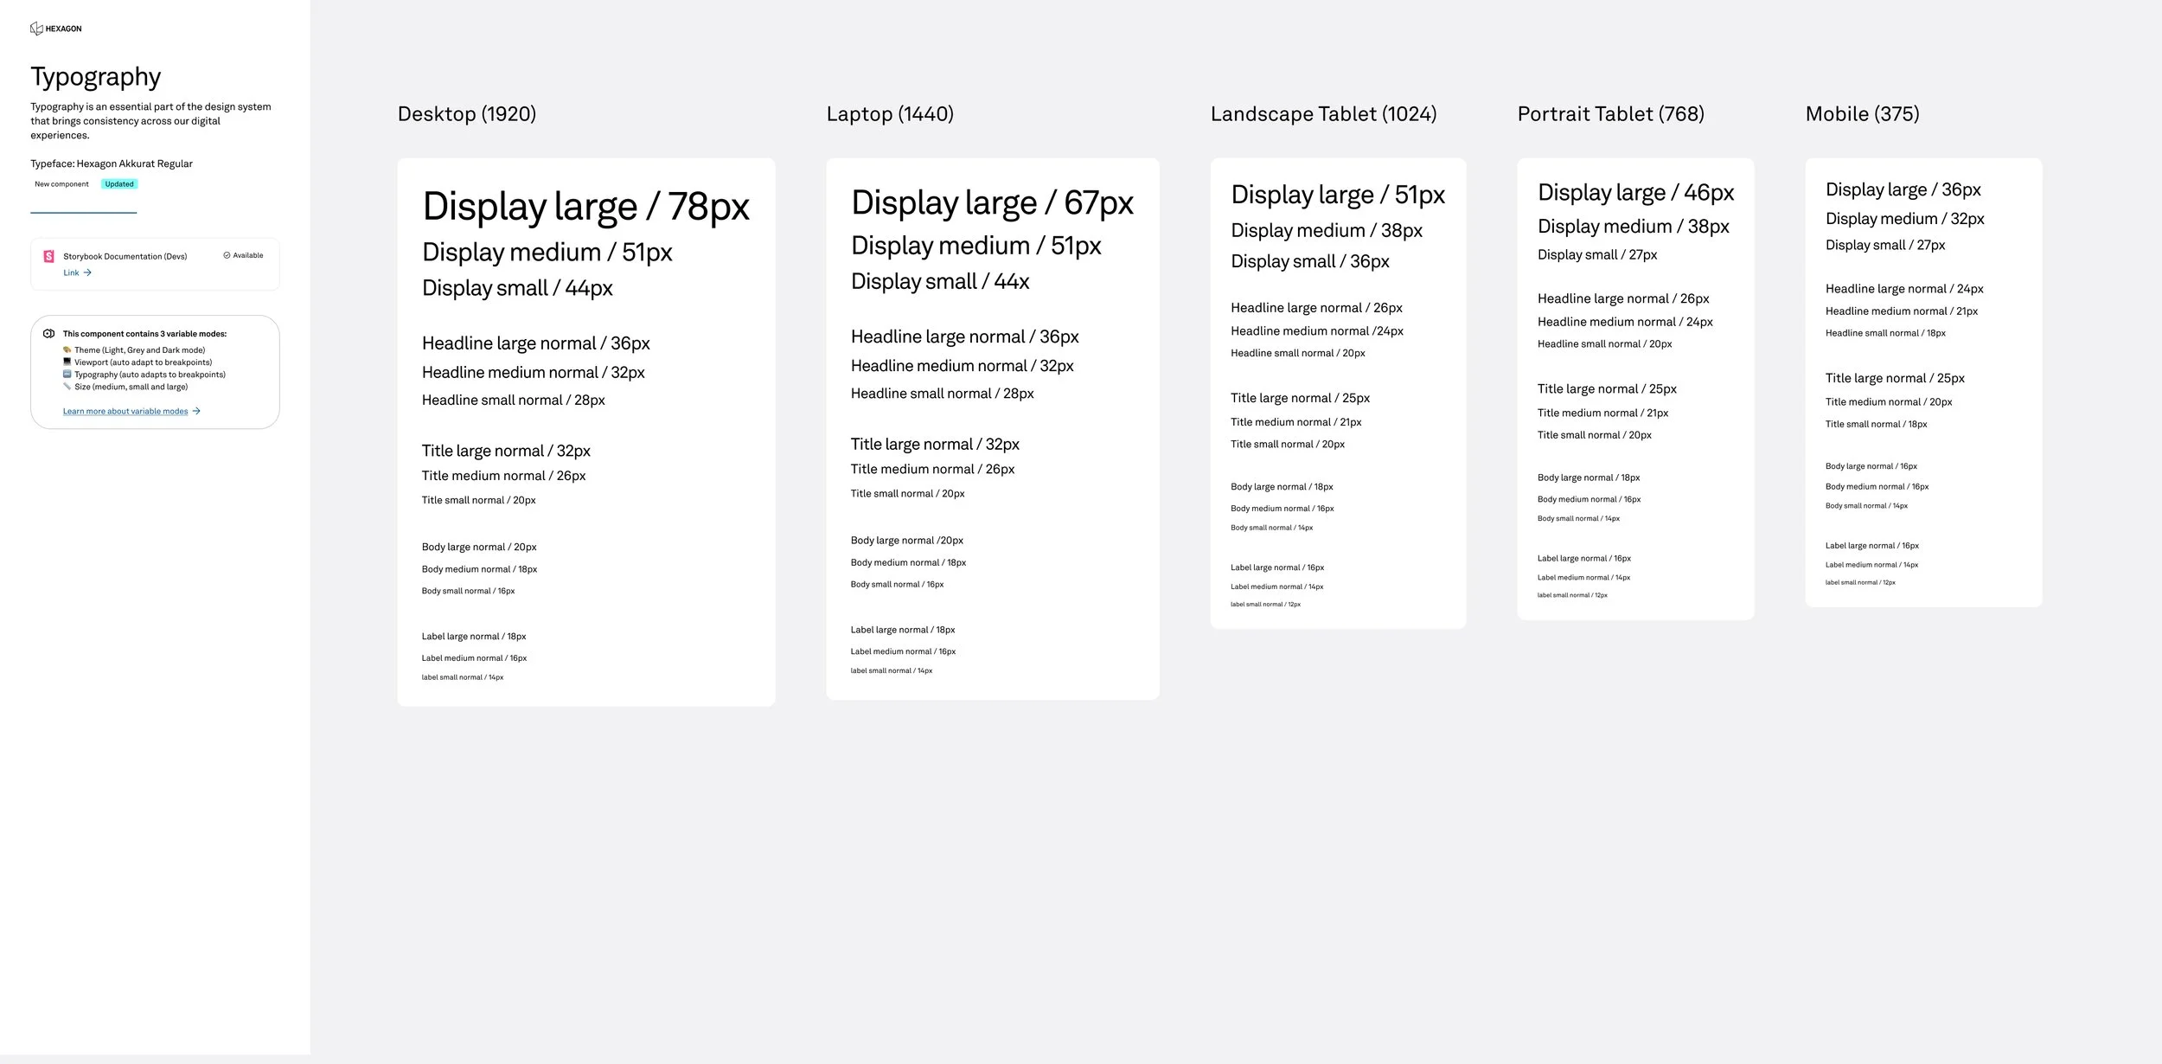2162x1064 pixels.
Task: Open Learn more about variable modes
Action: pyautogui.click(x=125, y=412)
